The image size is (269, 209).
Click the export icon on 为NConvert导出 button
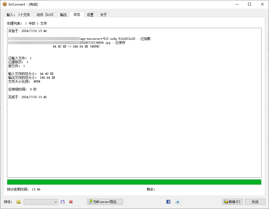pos(90,202)
